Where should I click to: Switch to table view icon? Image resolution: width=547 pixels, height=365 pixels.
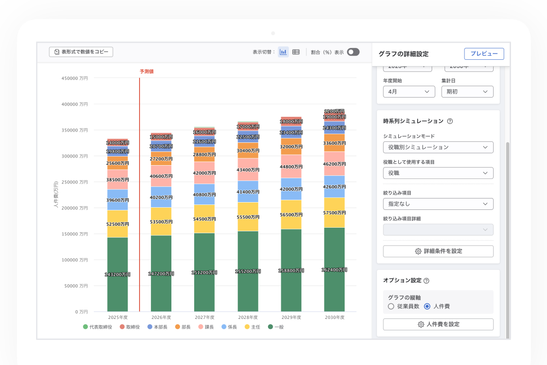296,52
